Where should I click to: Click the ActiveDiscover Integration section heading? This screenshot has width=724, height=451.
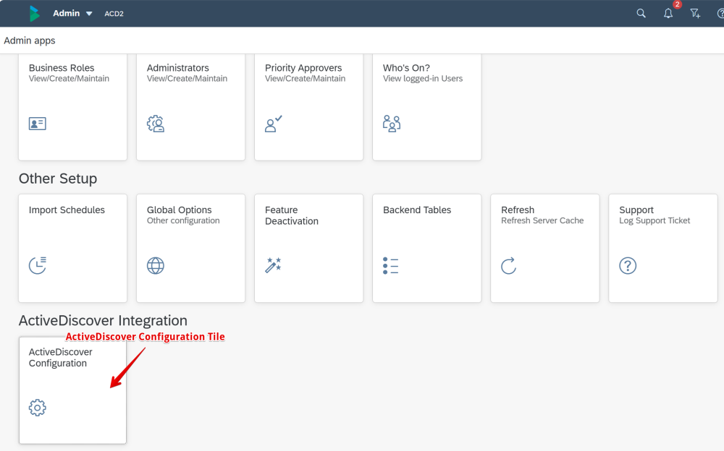pos(103,320)
